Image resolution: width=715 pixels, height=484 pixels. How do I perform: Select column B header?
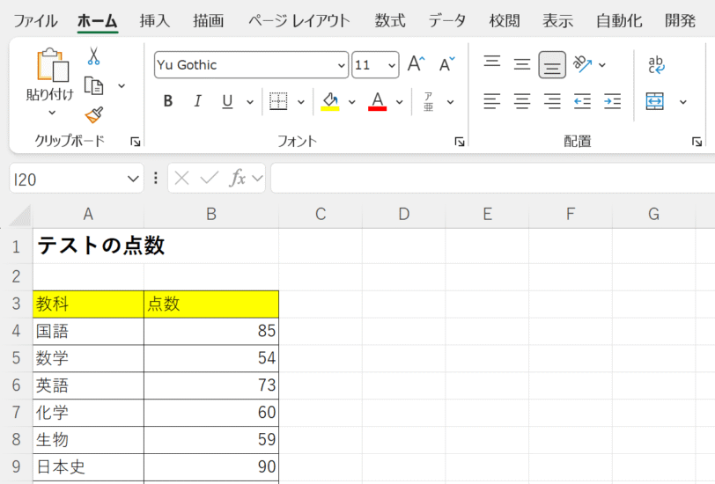pos(211,214)
